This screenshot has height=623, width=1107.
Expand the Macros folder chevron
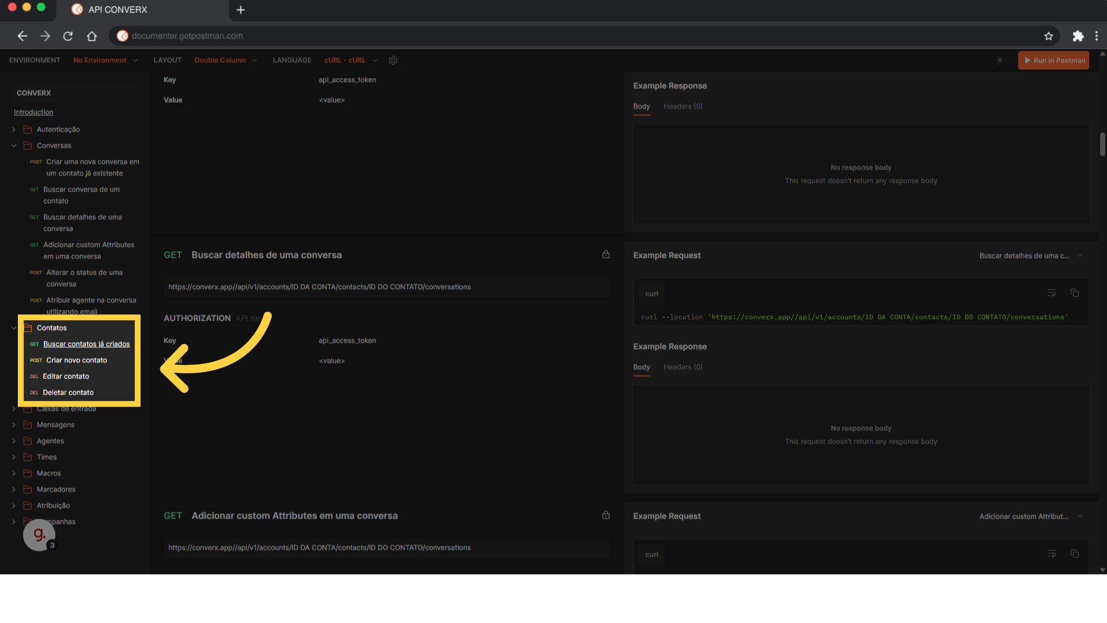14,473
